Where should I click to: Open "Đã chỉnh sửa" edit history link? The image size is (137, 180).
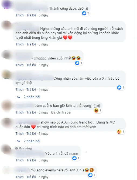(x=61, y=112)
